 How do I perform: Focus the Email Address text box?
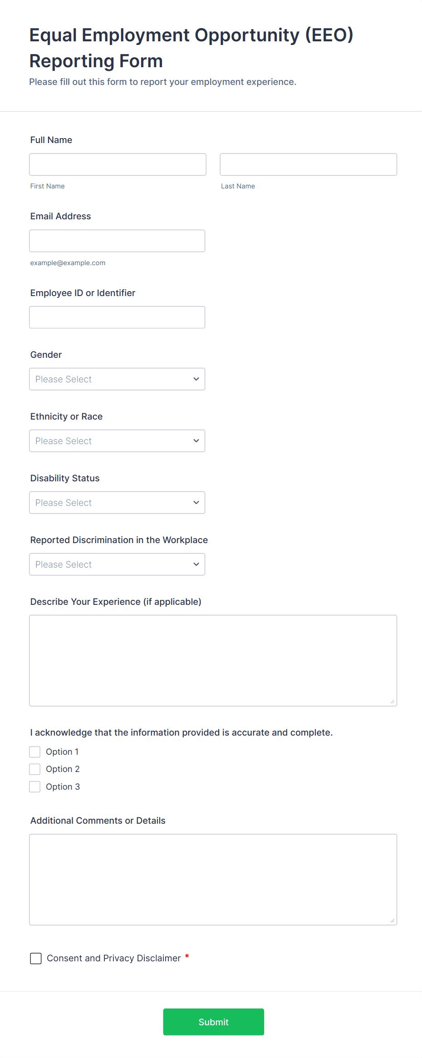[x=117, y=241]
